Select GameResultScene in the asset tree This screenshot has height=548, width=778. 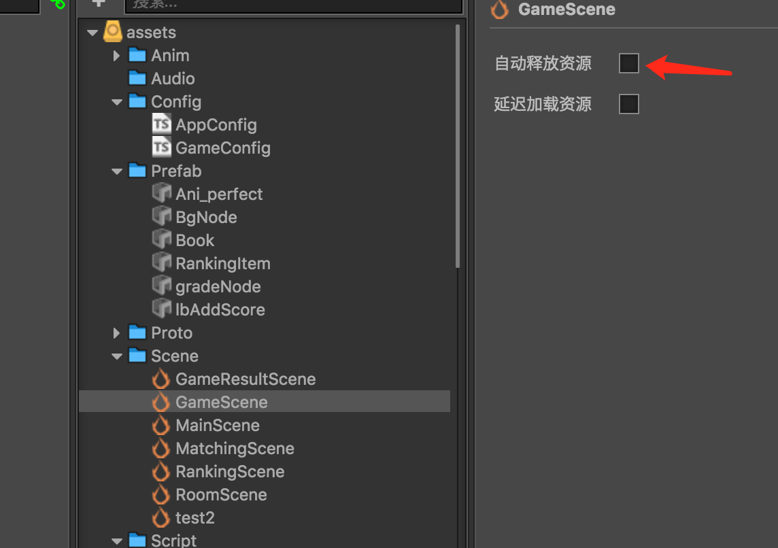click(x=246, y=379)
